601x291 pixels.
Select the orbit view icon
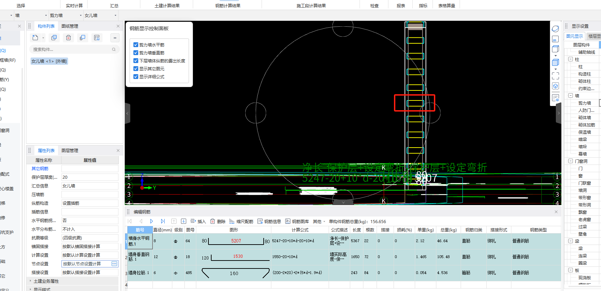[x=555, y=29]
